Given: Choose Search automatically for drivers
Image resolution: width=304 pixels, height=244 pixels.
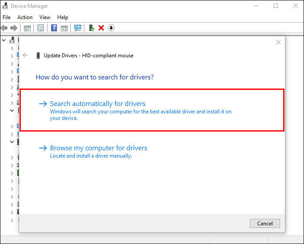Looking at the screenshot, I should coord(98,104).
